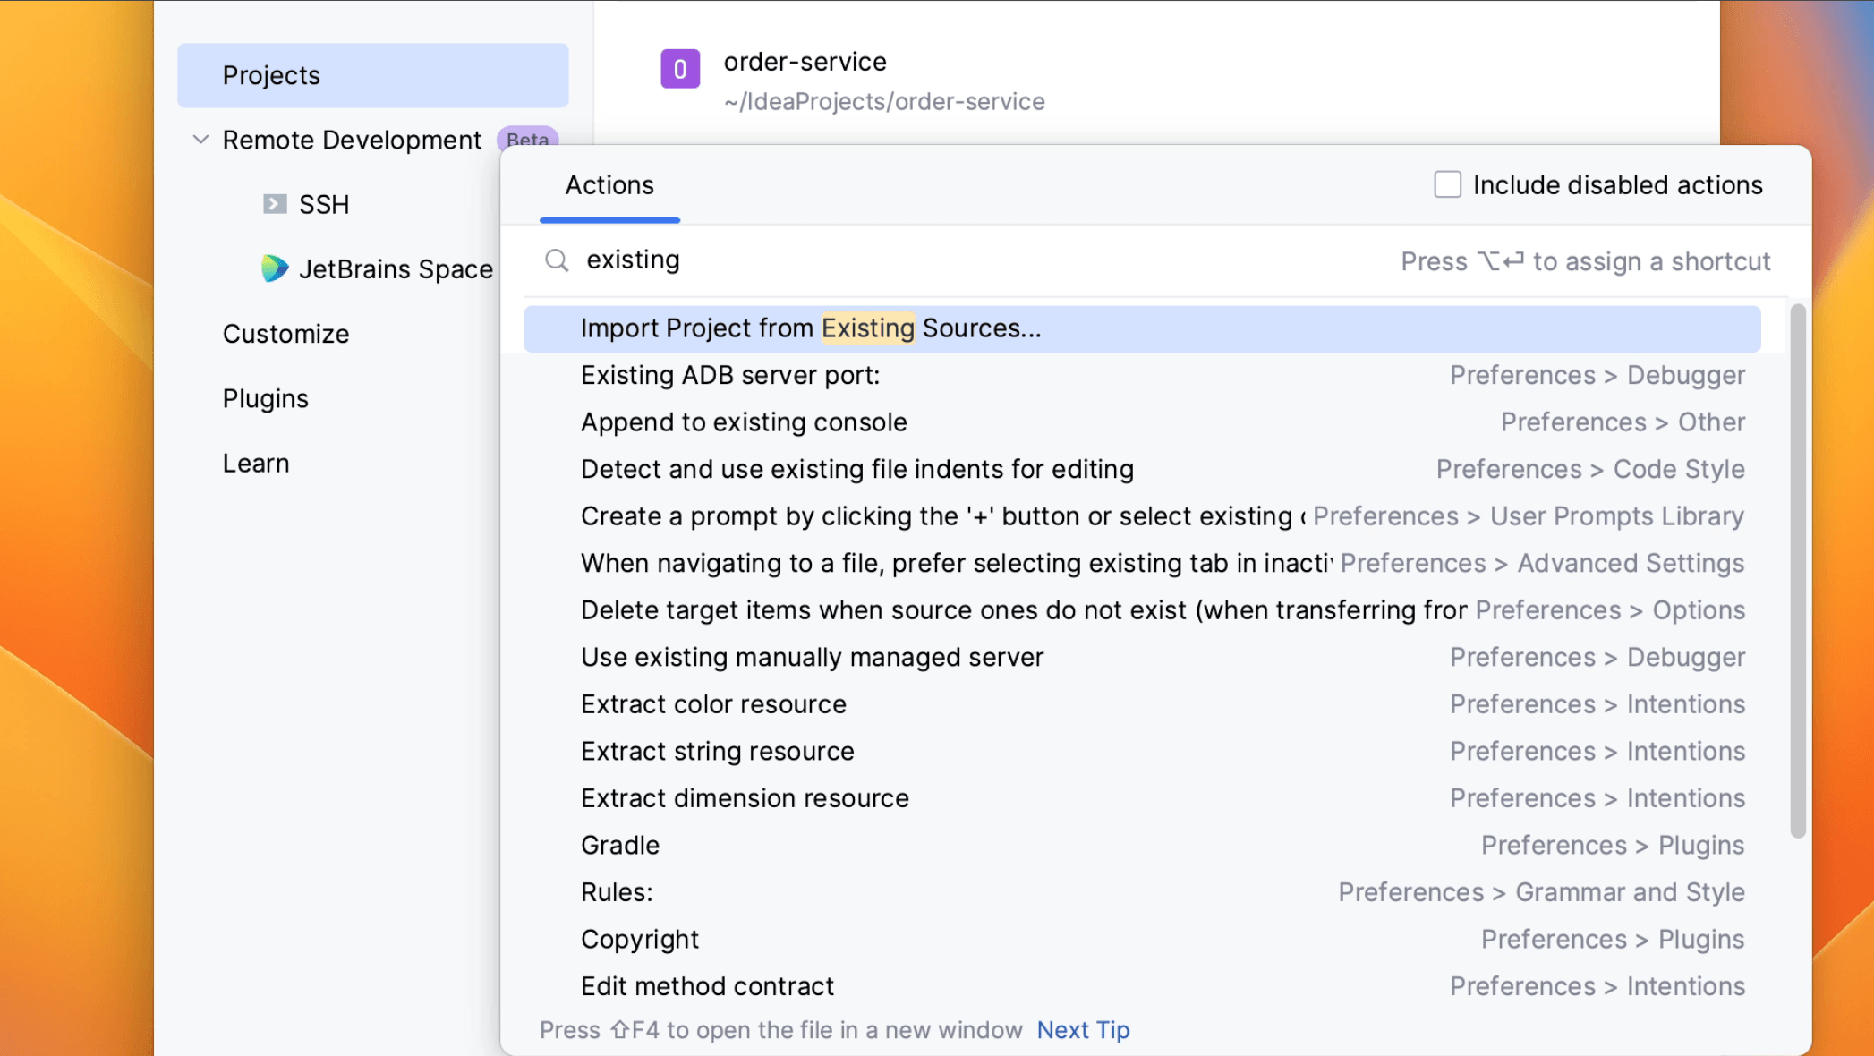
Task: Click the Next Tip link
Action: 1083,1030
